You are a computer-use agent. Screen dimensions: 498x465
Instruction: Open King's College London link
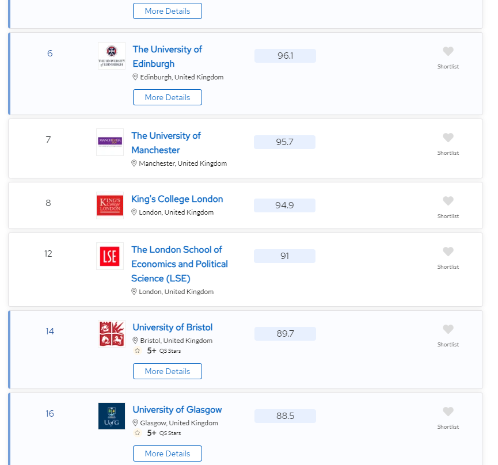click(177, 199)
